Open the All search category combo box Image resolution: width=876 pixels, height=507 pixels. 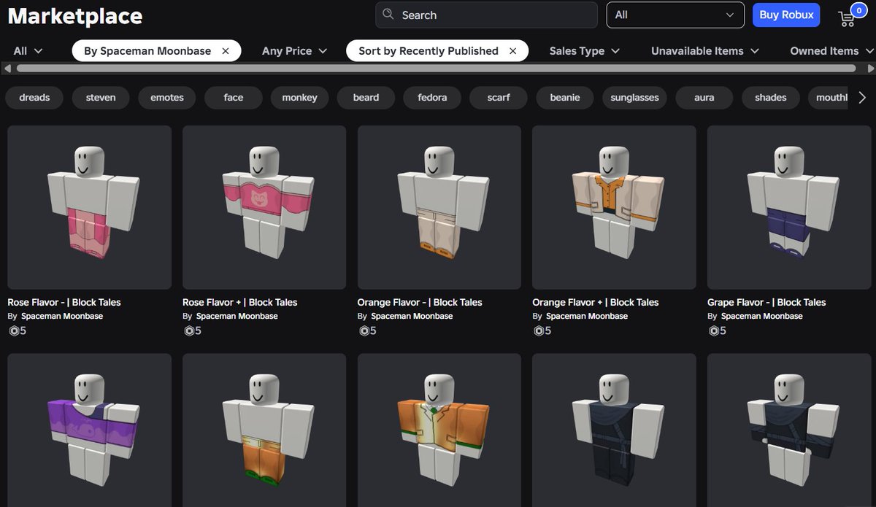[x=675, y=15]
